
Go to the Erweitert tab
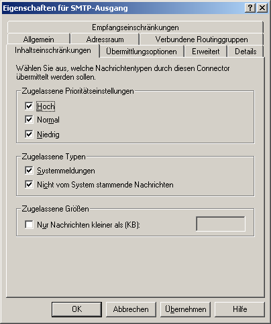(x=206, y=52)
